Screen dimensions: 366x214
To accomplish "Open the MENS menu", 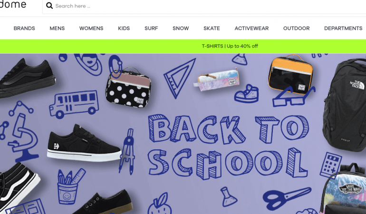I will [x=57, y=28].
